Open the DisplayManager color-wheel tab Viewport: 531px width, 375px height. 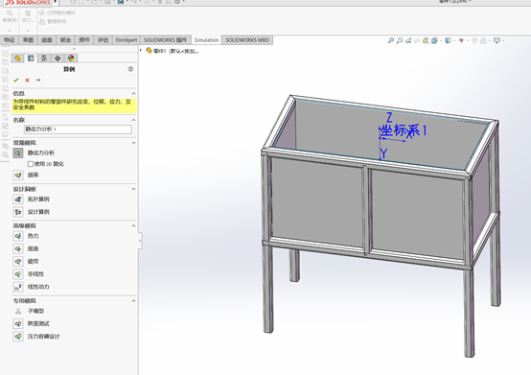coord(71,59)
